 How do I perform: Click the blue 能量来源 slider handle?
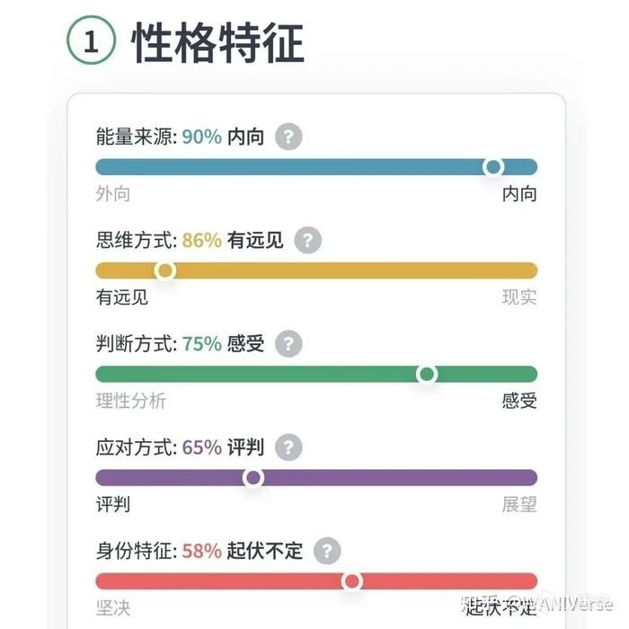click(492, 166)
